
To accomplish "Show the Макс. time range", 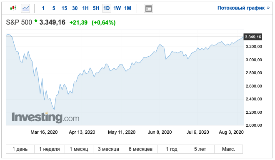I will click(228, 149).
